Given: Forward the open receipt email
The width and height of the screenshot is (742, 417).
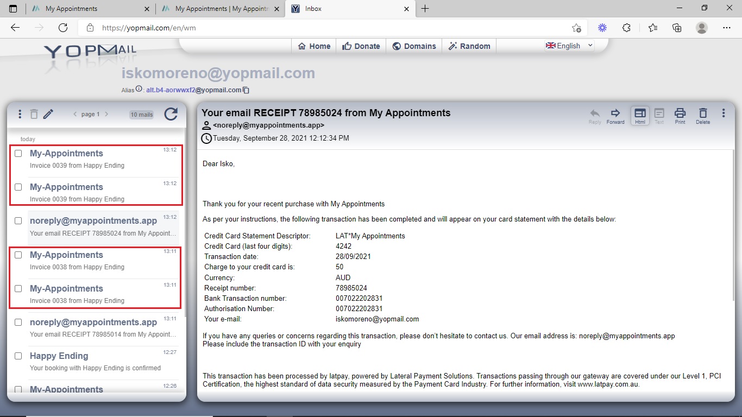Looking at the screenshot, I should 615,116.
